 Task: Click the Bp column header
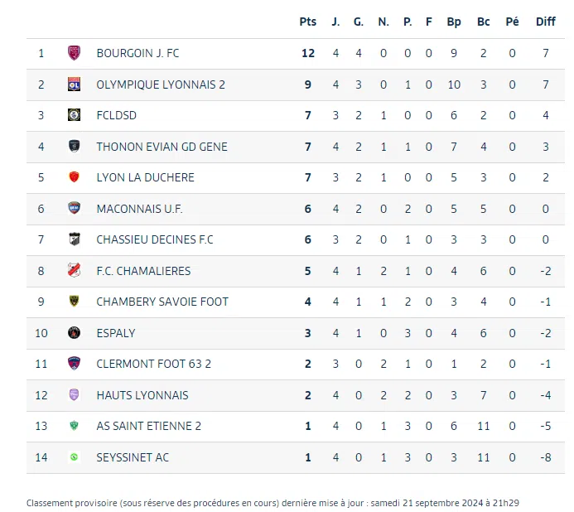click(454, 22)
